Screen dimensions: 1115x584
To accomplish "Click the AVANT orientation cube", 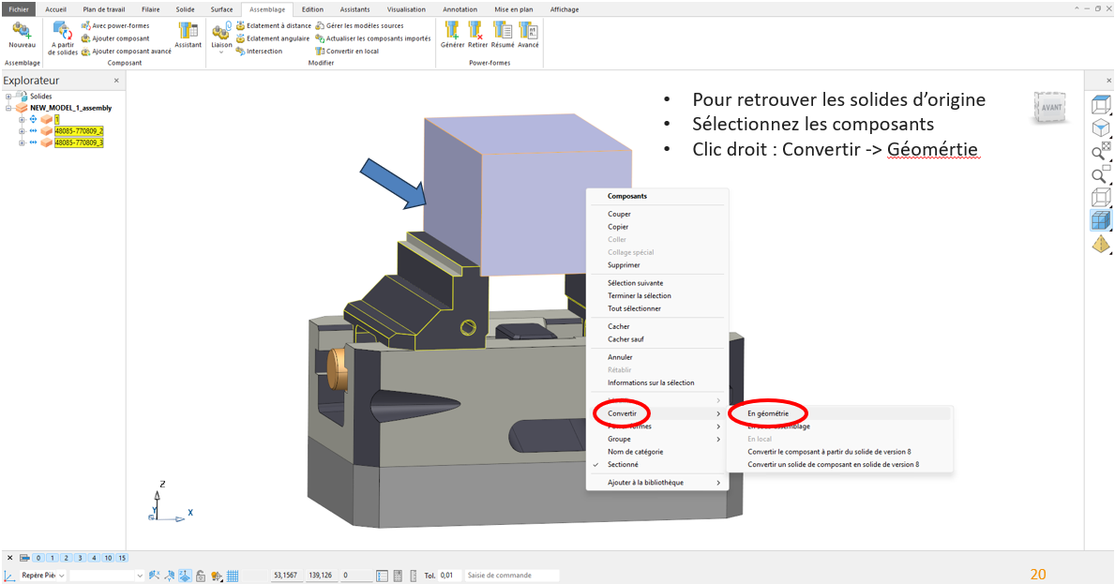I will pos(1049,107).
